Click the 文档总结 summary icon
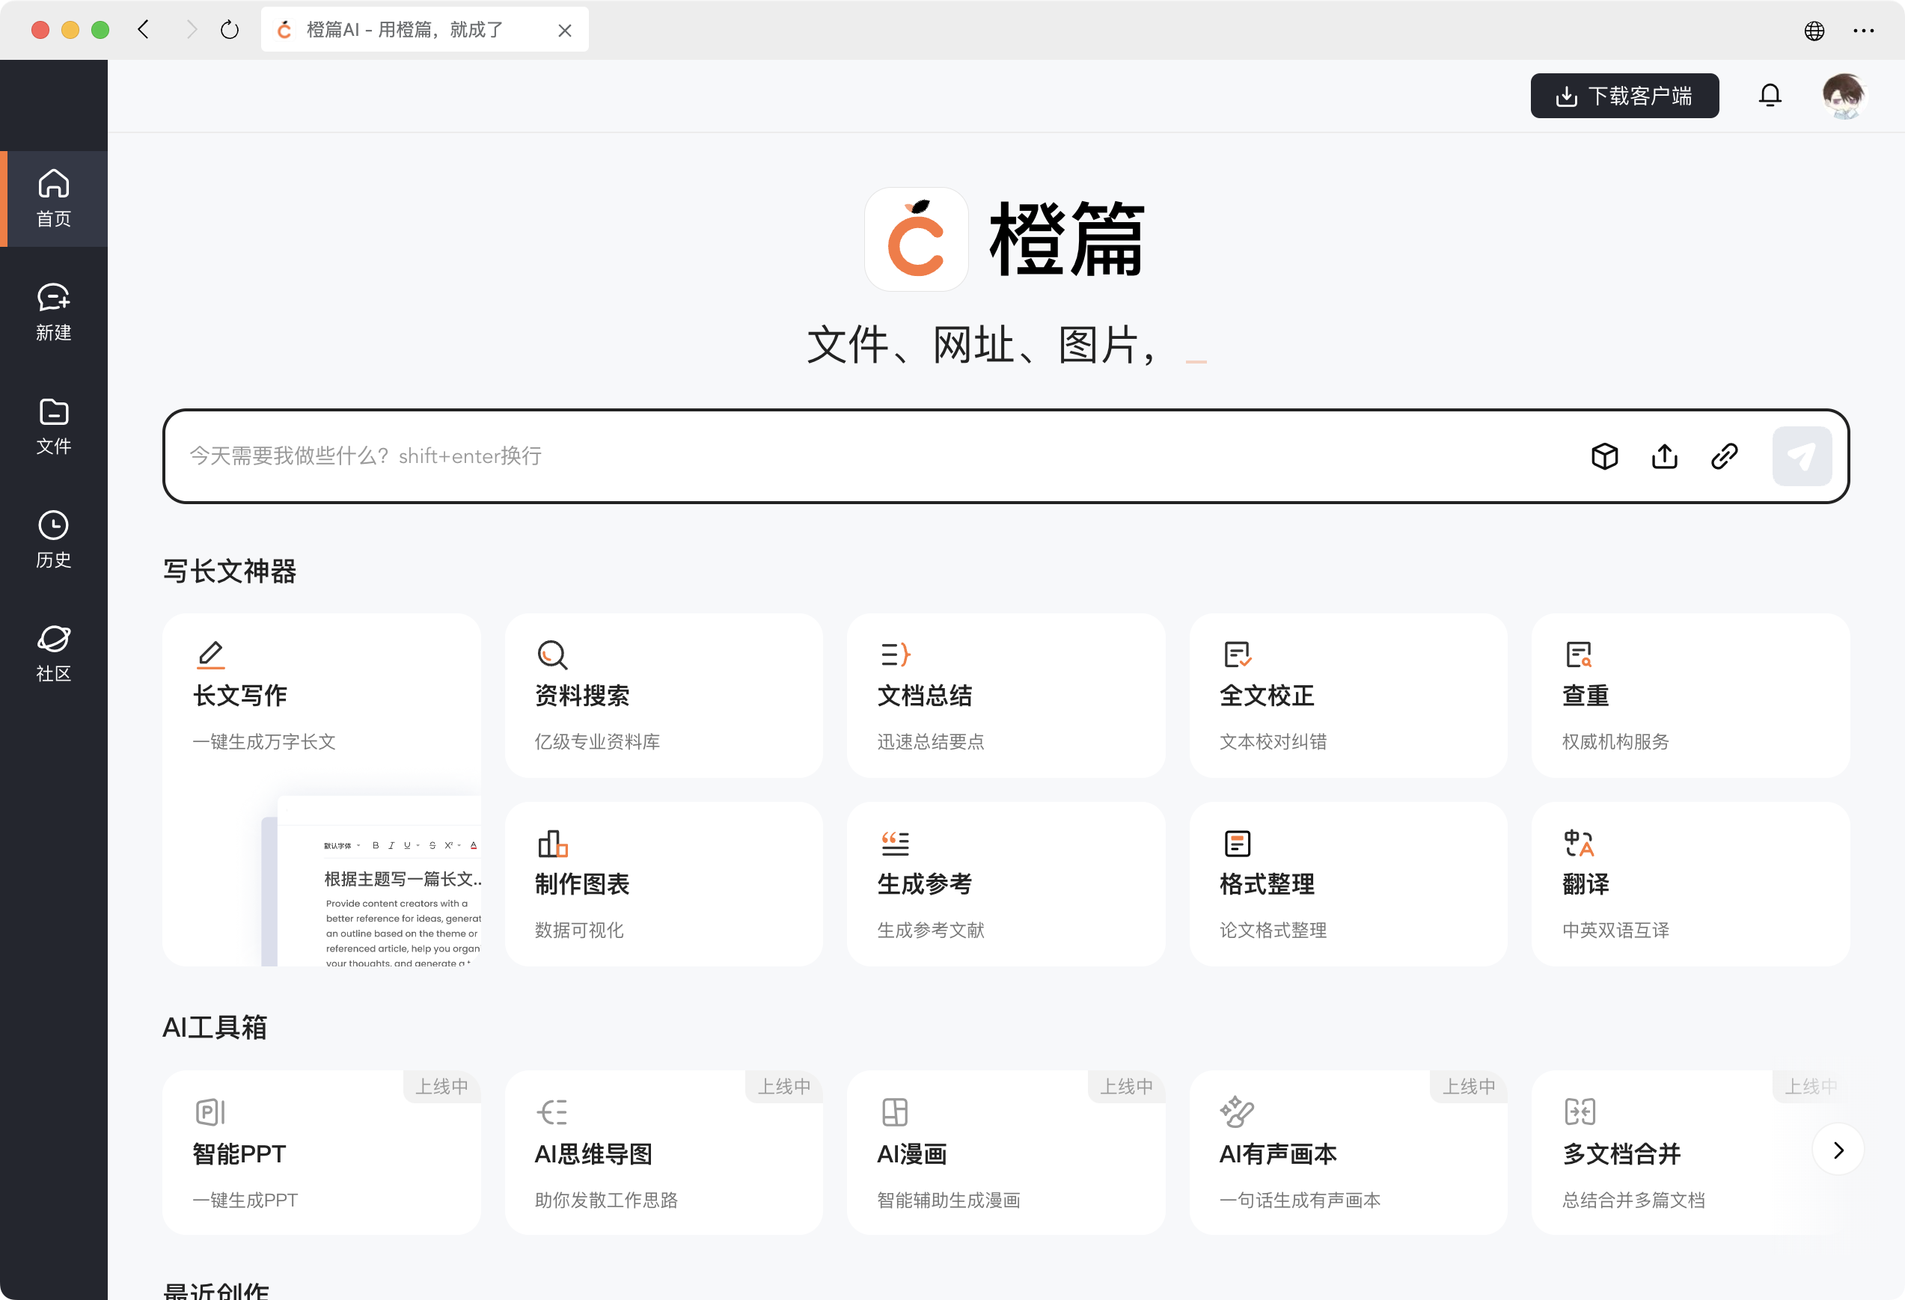 coord(894,655)
